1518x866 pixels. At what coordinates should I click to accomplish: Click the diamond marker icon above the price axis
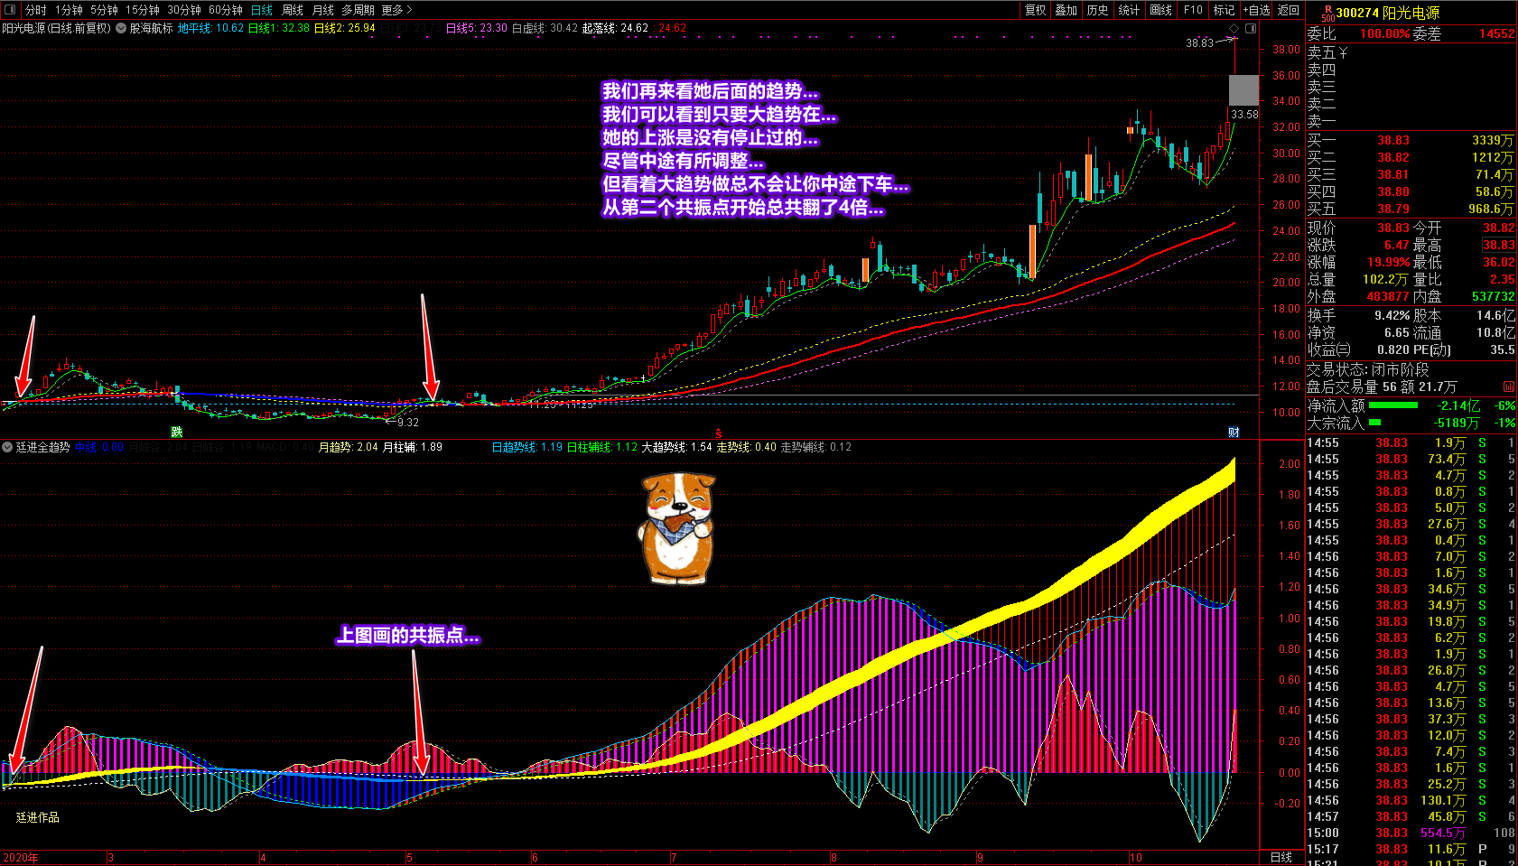coord(1234,29)
